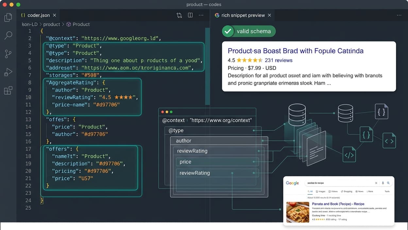
Task: Click the "offes" key on line 13
Action: click(x=56, y=119)
